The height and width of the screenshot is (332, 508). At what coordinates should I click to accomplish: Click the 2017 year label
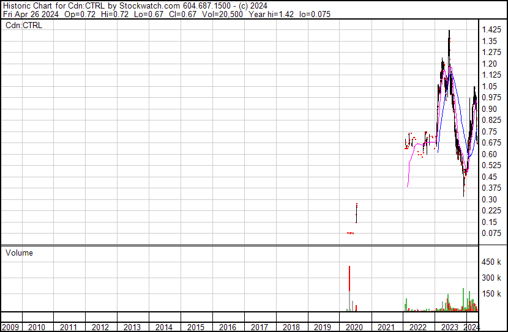pos(259,327)
